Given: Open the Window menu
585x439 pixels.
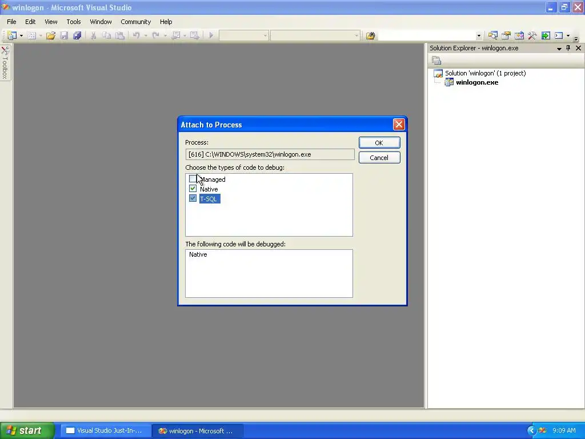Looking at the screenshot, I should tap(101, 22).
